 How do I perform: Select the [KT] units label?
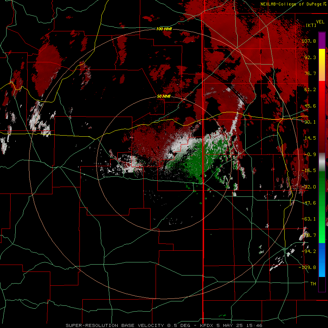pos(311,25)
